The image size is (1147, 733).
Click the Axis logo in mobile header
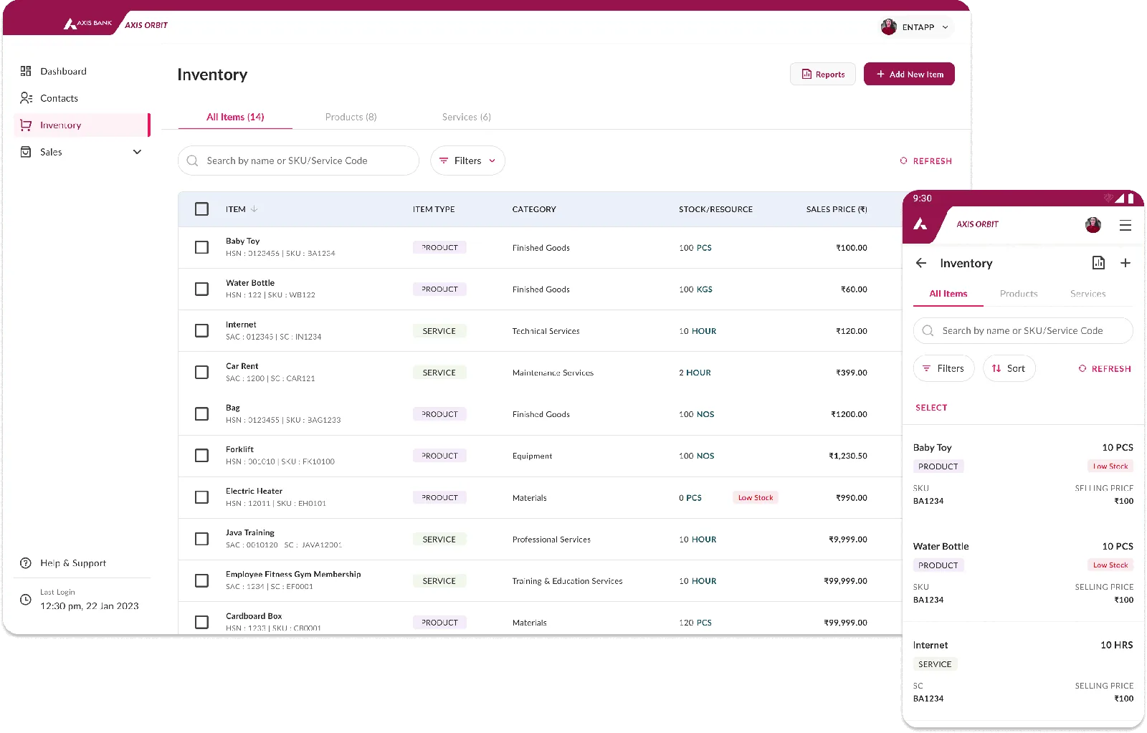tap(921, 224)
